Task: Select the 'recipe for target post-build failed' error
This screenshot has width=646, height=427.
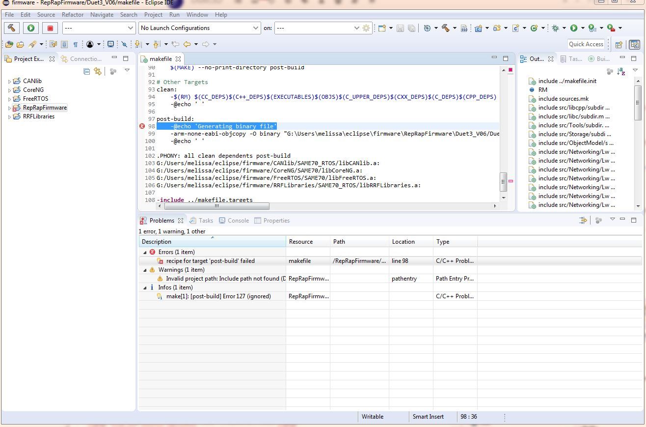Action: pos(210,261)
